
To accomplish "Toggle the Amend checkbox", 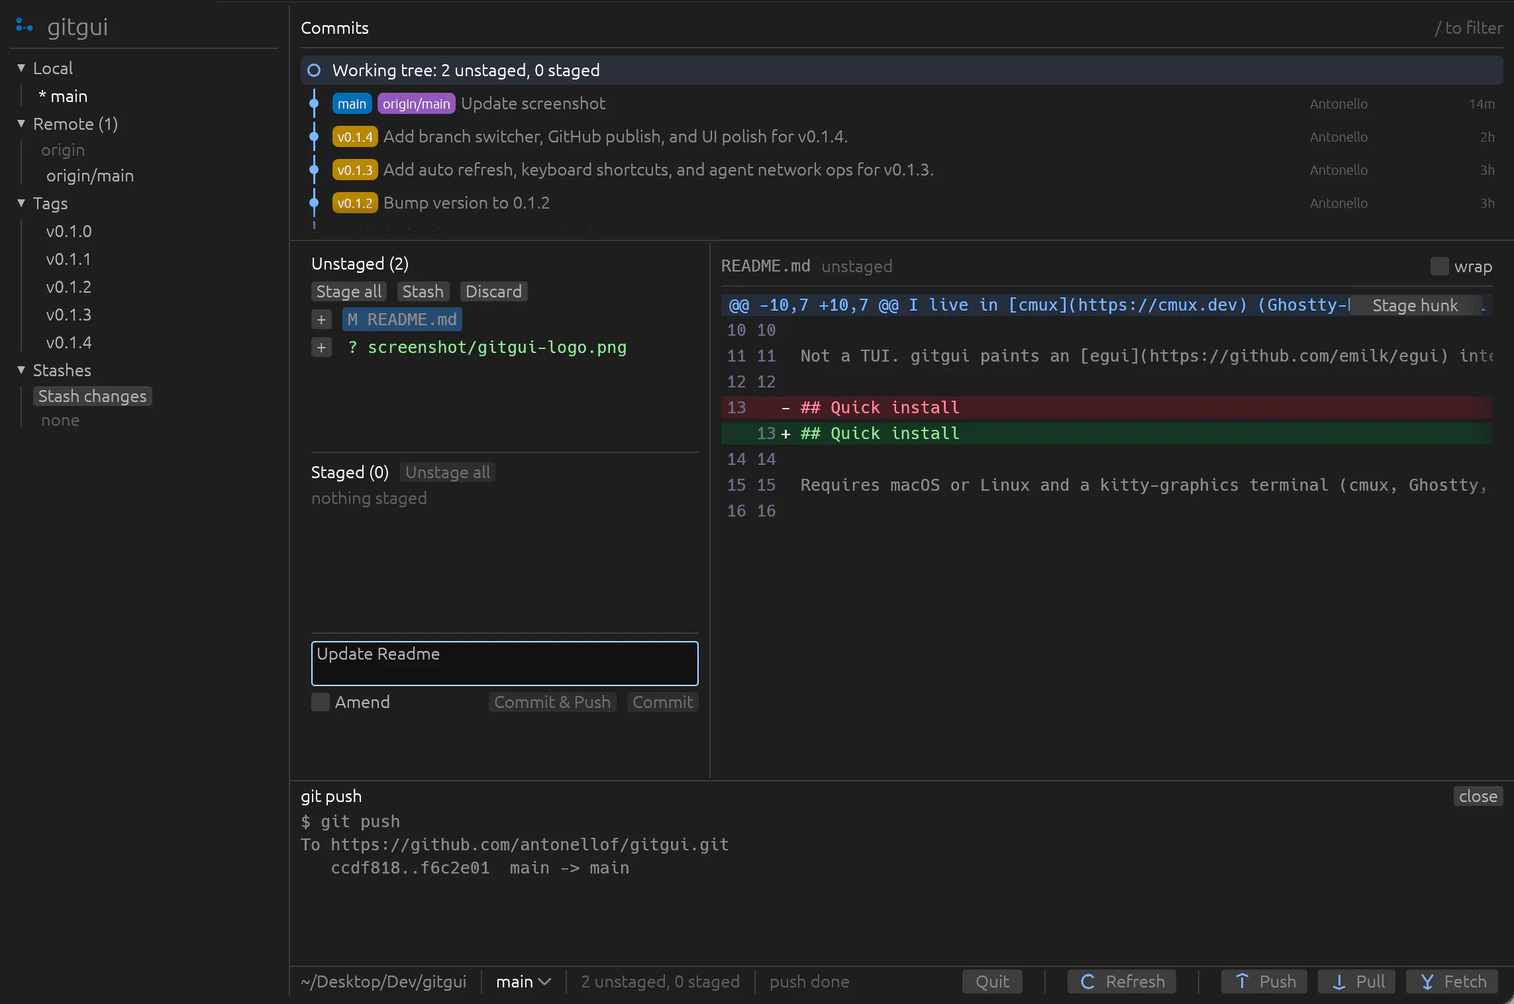I will tap(321, 702).
